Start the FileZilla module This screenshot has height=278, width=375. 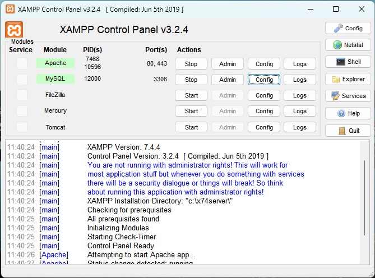[191, 95]
